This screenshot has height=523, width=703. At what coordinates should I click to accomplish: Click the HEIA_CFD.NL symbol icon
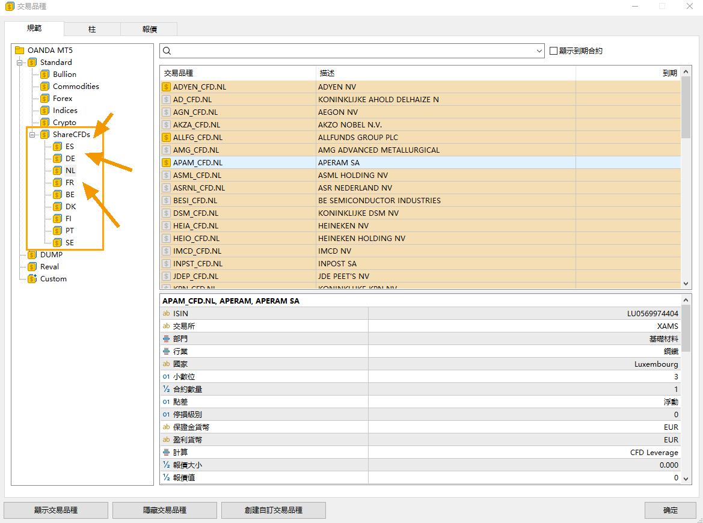tap(167, 226)
